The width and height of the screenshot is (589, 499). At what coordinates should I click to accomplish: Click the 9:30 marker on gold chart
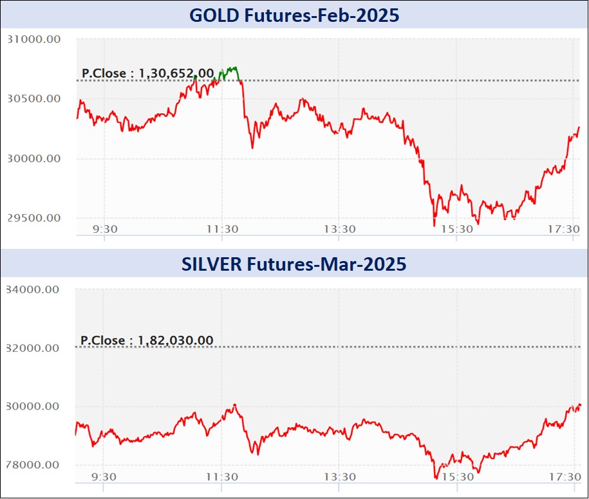tap(103, 228)
